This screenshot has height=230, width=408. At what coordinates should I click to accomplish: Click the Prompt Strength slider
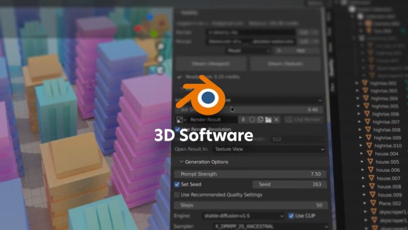point(250,174)
